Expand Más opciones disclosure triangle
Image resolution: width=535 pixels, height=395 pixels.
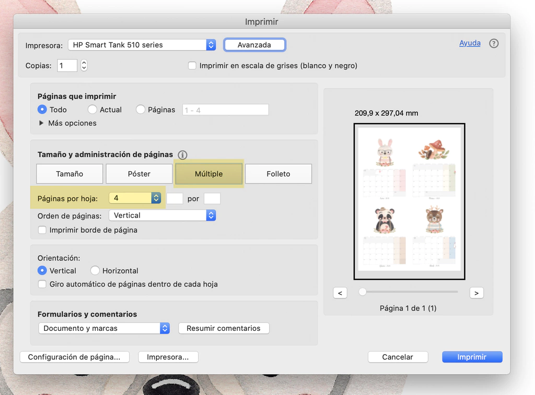[41, 123]
